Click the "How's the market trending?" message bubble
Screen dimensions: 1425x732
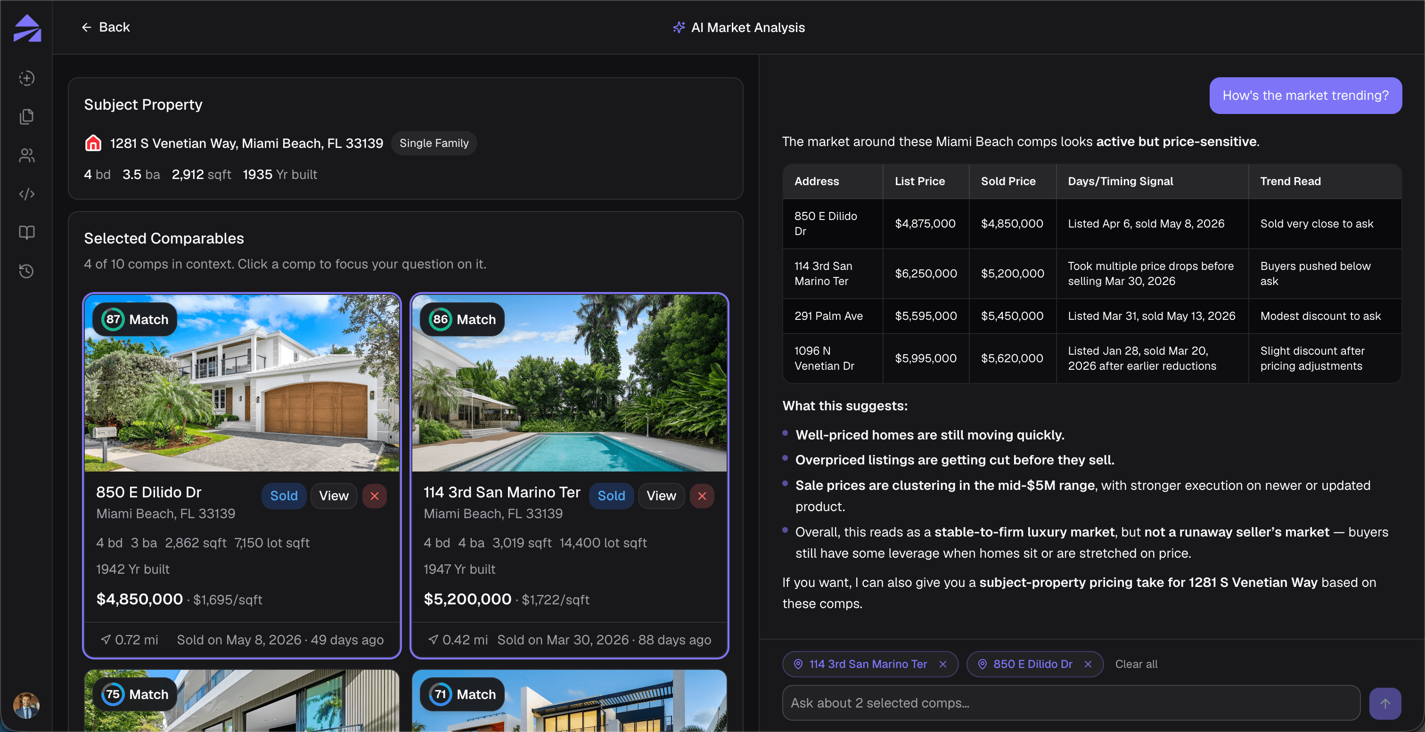click(1305, 96)
